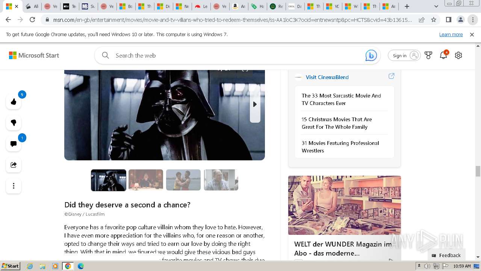Like the article with thumbs up
This screenshot has height=271, width=481.
(14, 102)
